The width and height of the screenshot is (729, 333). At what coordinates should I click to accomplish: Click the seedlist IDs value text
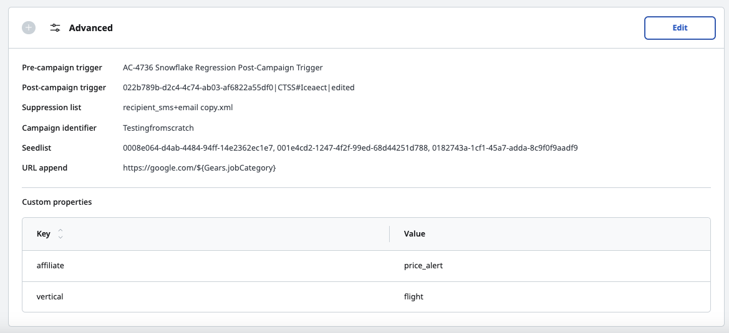coord(350,148)
